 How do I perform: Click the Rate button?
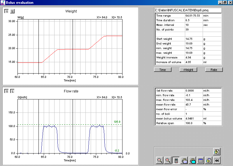[214, 70]
